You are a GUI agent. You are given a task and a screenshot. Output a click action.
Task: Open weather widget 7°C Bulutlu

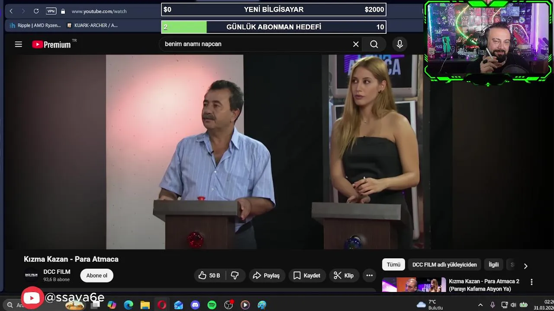pyautogui.click(x=430, y=305)
